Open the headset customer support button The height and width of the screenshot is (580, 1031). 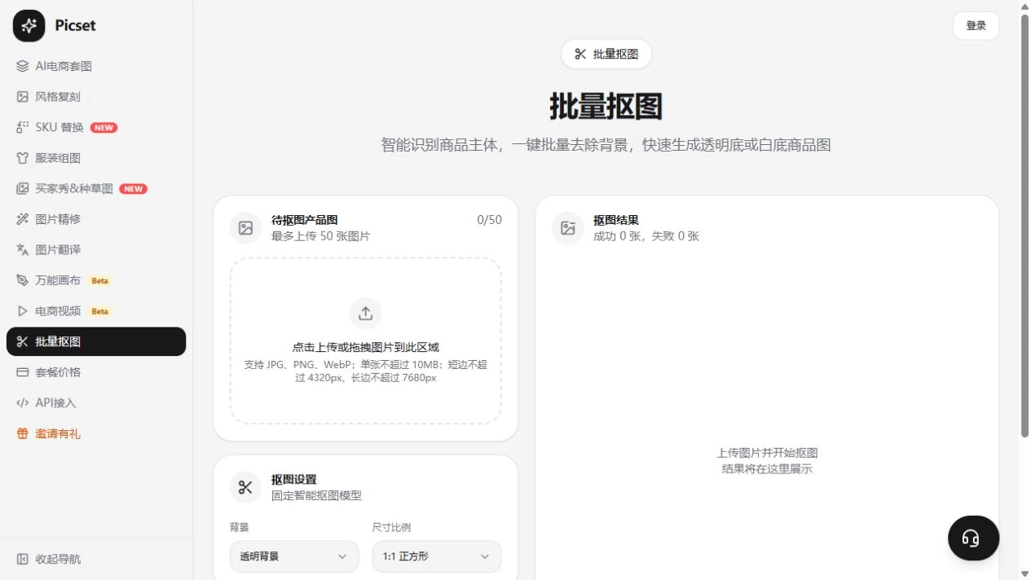pyautogui.click(x=973, y=538)
